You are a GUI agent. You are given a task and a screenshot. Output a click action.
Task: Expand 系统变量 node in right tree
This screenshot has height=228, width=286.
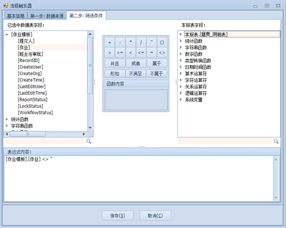[180, 100]
